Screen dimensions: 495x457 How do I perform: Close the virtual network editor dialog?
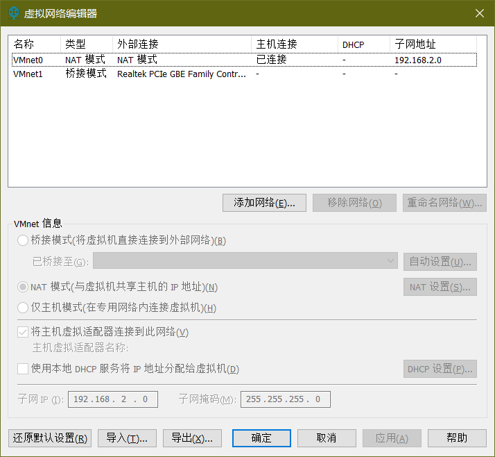tap(479, 13)
